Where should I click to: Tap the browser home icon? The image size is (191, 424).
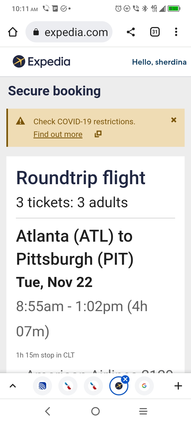pyautogui.click(x=13, y=32)
